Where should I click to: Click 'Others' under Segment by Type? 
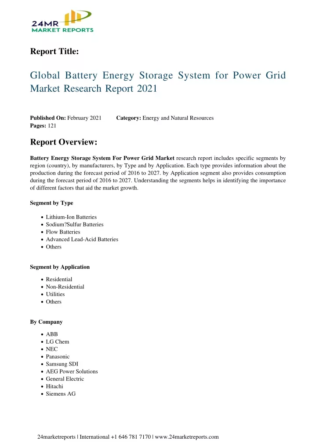54,247
